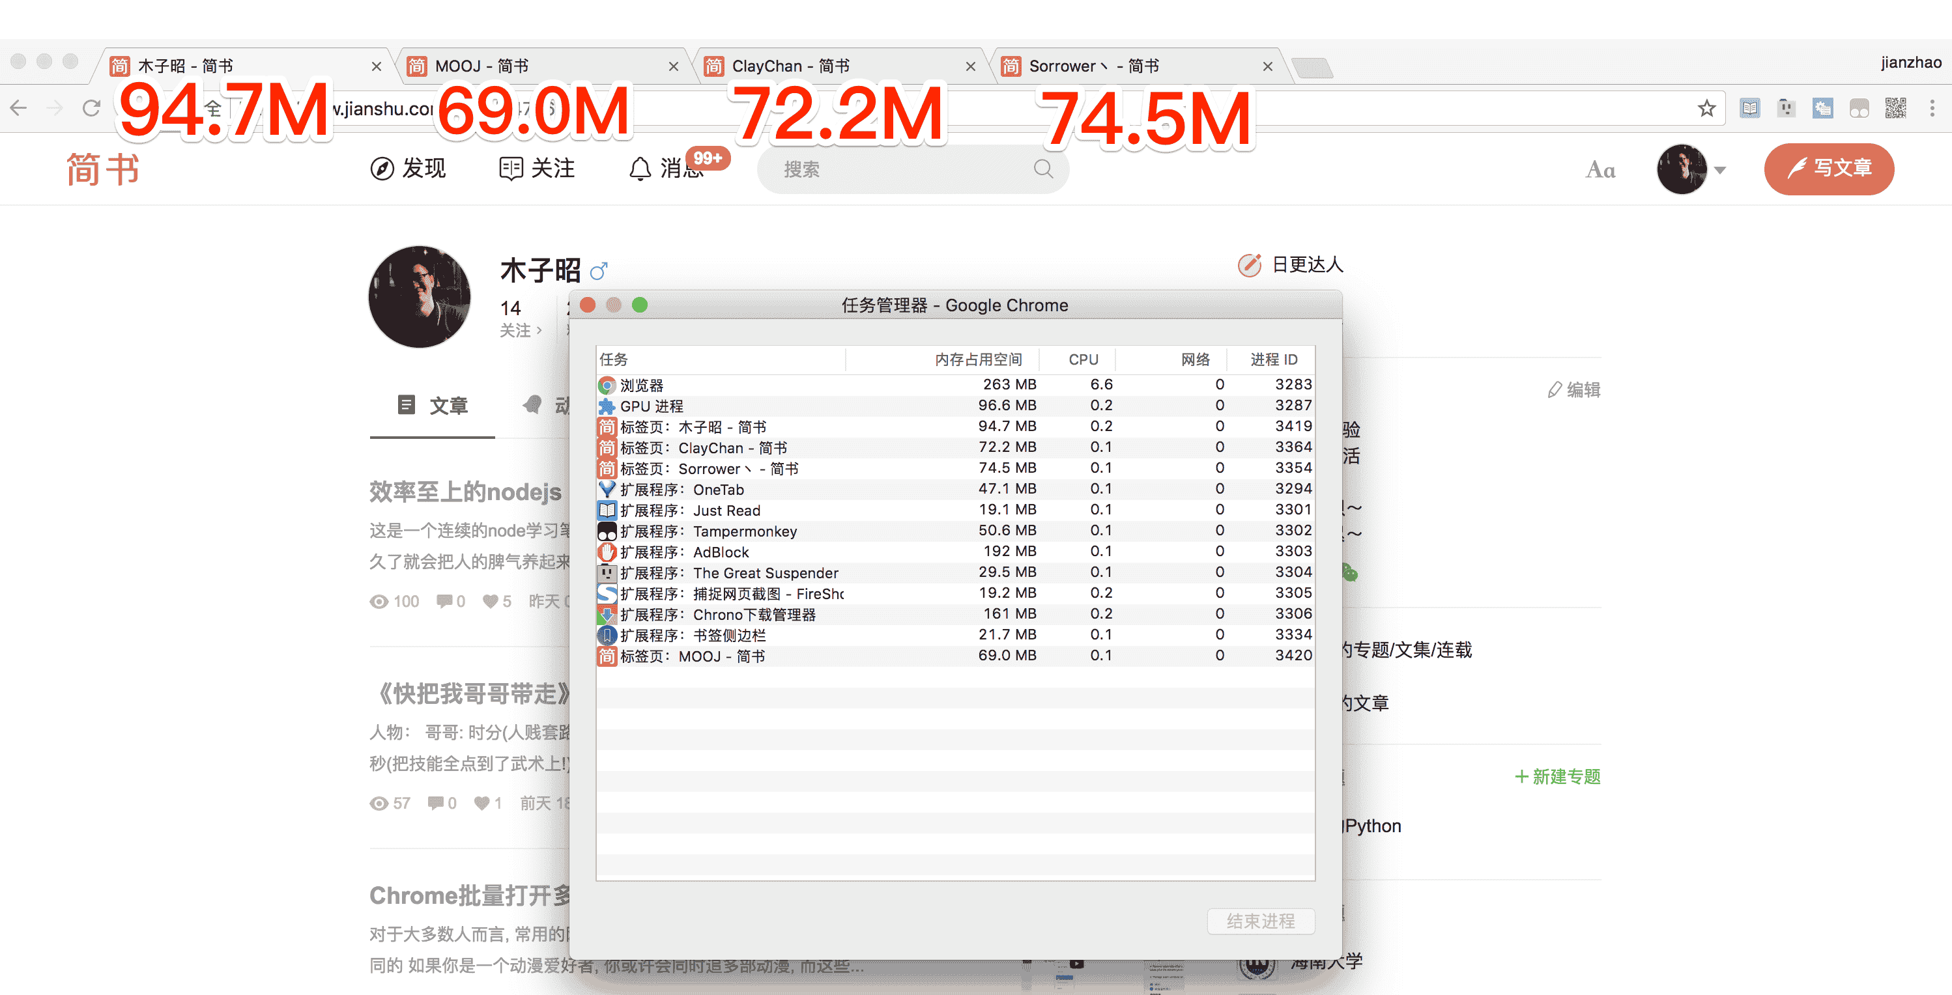Select the 文章 tab on profile

[433, 406]
